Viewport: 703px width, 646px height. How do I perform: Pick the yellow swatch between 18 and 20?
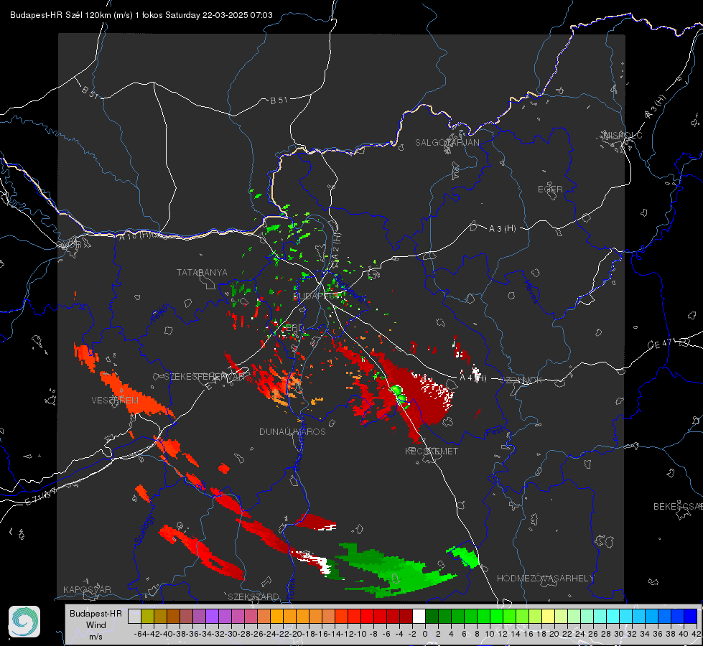(x=548, y=616)
